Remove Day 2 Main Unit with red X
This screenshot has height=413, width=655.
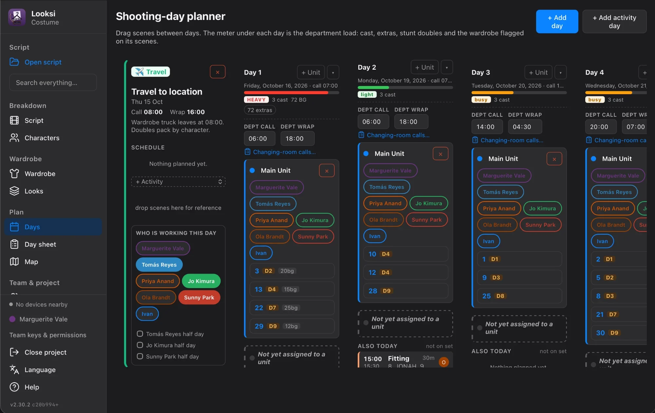tap(440, 154)
